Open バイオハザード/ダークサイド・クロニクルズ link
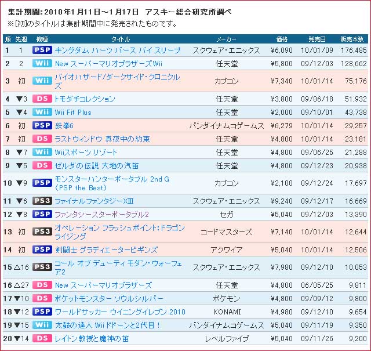 117,81
